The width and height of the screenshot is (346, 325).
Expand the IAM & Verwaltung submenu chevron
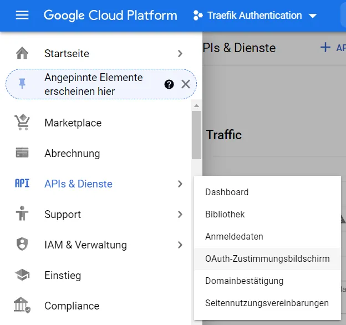click(180, 245)
